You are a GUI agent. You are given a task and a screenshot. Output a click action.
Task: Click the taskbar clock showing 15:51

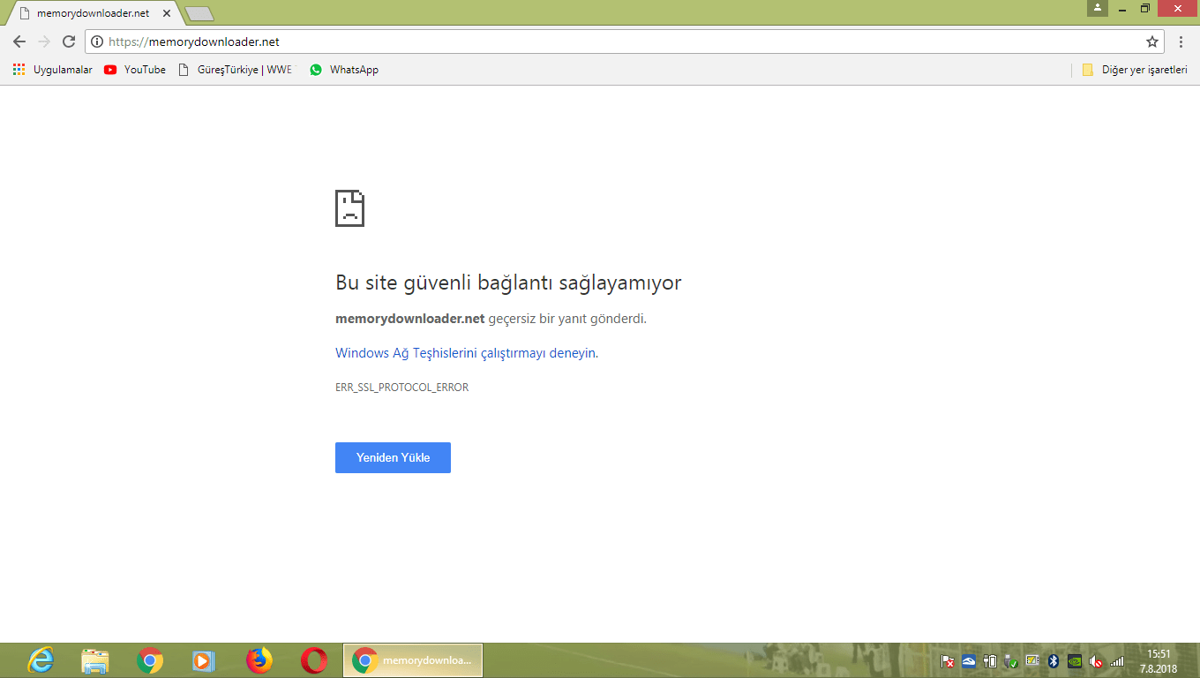tap(1159, 661)
